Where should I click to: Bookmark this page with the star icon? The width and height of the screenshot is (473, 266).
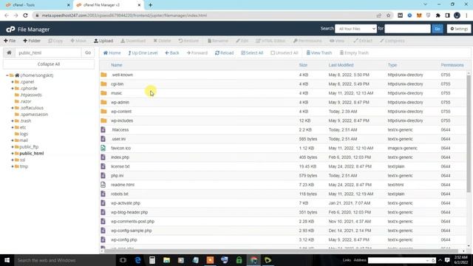point(389,16)
